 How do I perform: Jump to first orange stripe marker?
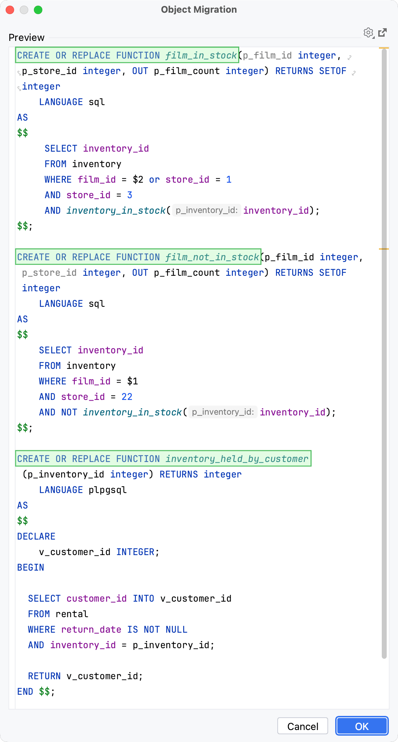pos(384,48)
